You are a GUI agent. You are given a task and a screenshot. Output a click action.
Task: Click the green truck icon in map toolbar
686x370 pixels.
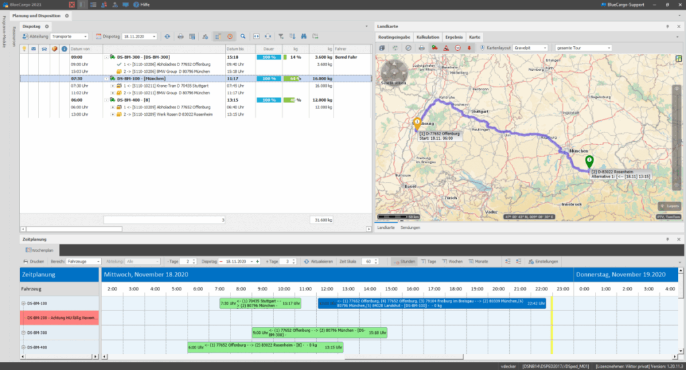pos(433,48)
